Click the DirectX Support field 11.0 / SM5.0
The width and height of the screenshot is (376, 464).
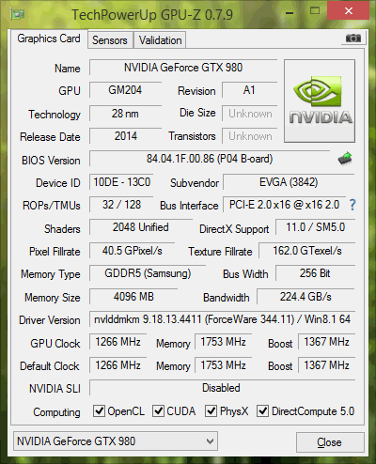(x=315, y=227)
